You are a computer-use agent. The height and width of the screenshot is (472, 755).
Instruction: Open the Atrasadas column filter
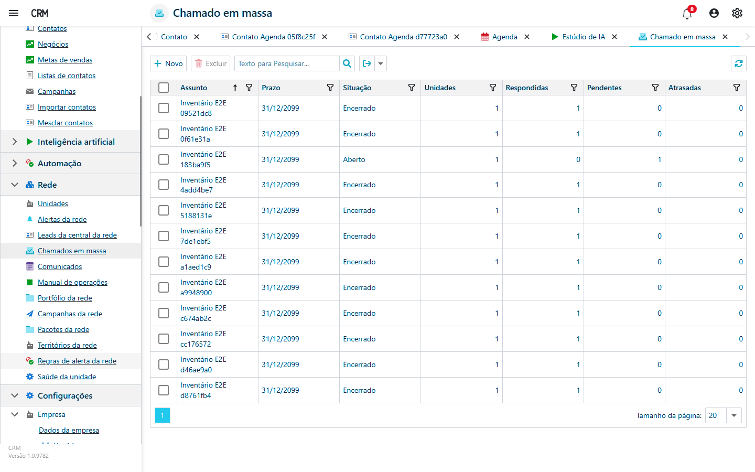click(x=737, y=88)
